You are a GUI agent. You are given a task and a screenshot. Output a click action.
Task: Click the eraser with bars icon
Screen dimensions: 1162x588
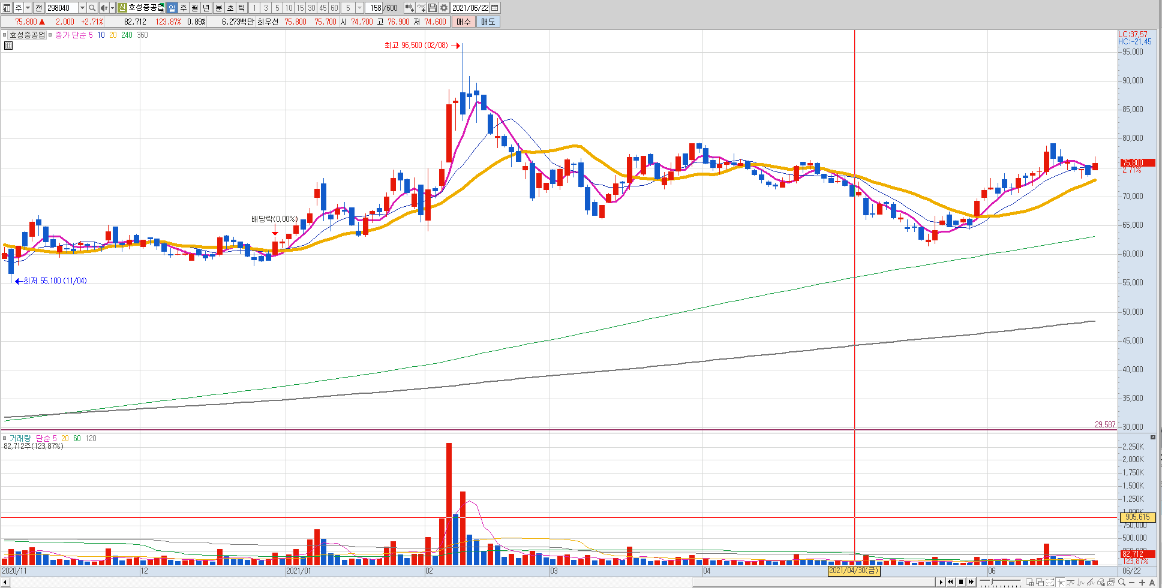tap(1101, 583)
